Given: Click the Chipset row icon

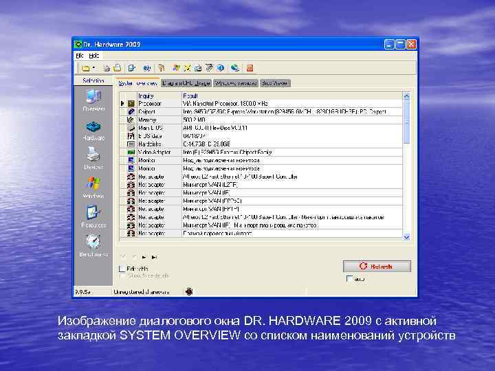Looking at the screenshot, I should (131, 112).
